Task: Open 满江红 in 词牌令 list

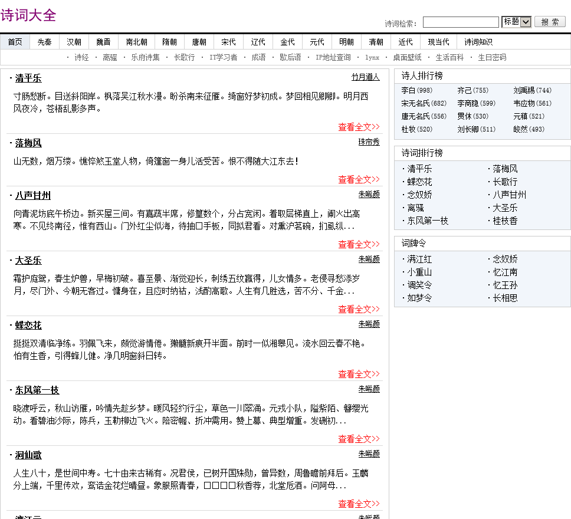Action: [419, 259]
